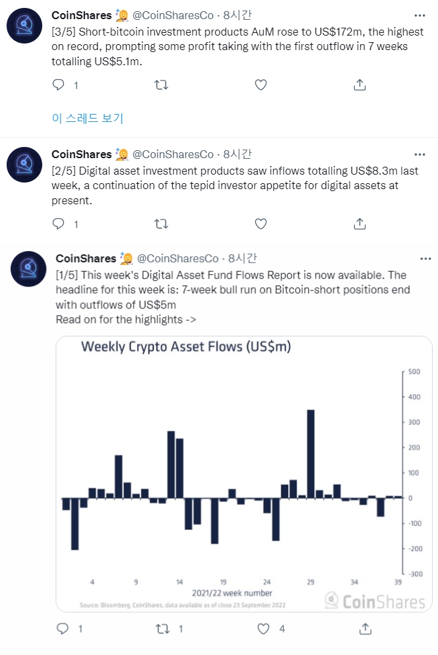Reply to the [3/5] Short-bitcoin tweet

click(x=59, y=85)
